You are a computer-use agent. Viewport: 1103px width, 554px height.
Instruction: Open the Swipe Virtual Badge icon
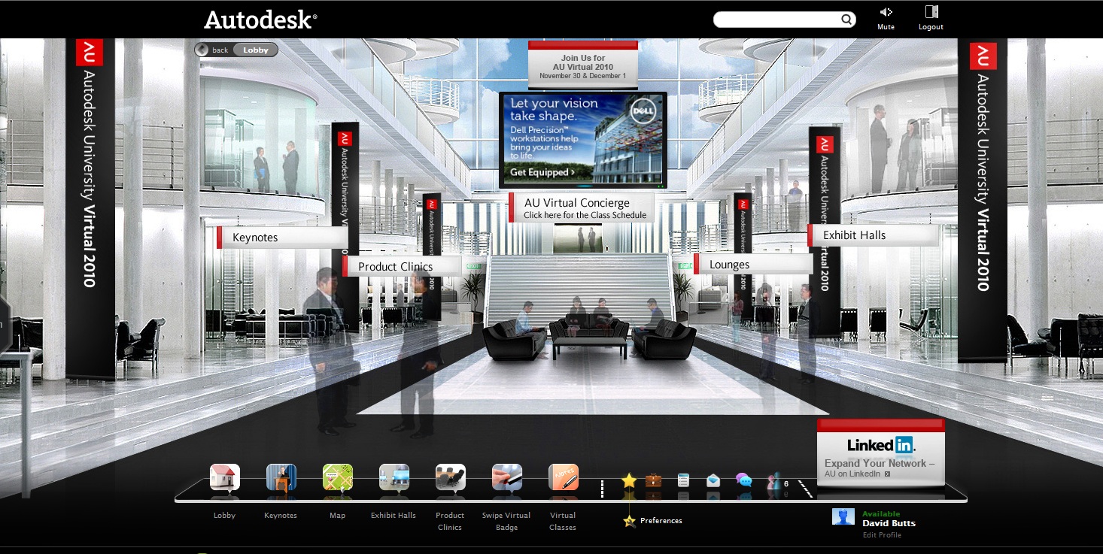[x=506, y=477]
